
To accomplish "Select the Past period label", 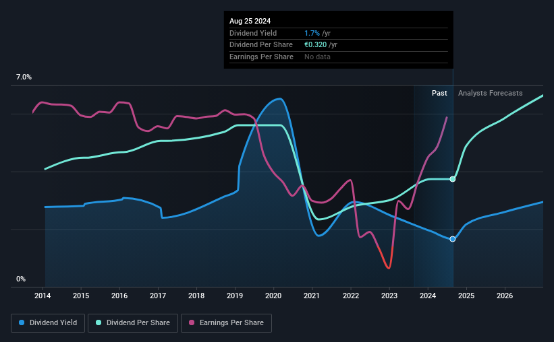I will click(439, 93).
